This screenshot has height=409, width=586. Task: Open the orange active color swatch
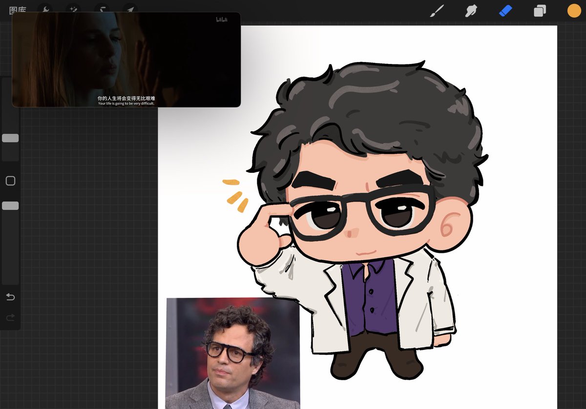click(x=574, y=11)
